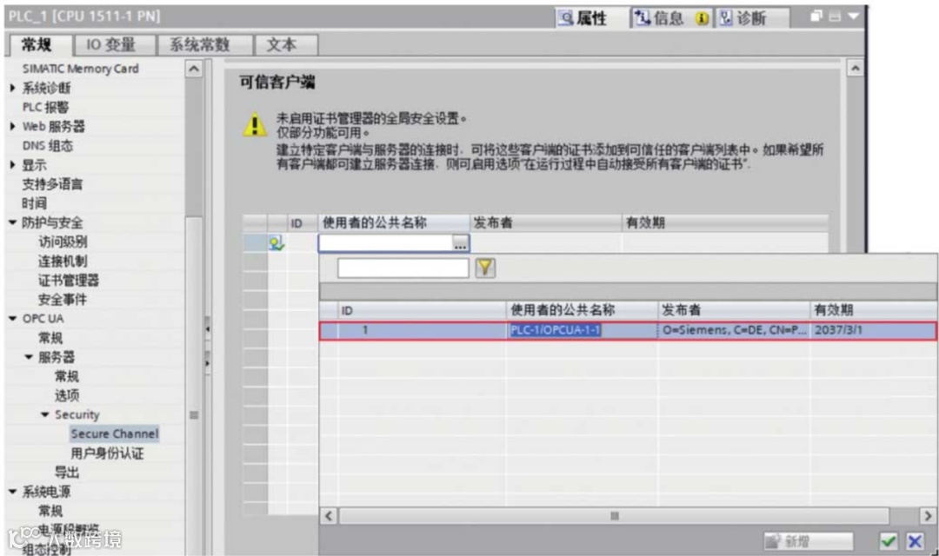Select 导出 tree item under 服务器
Viewport: 939px width, 556px height.
tap(66, 473)
